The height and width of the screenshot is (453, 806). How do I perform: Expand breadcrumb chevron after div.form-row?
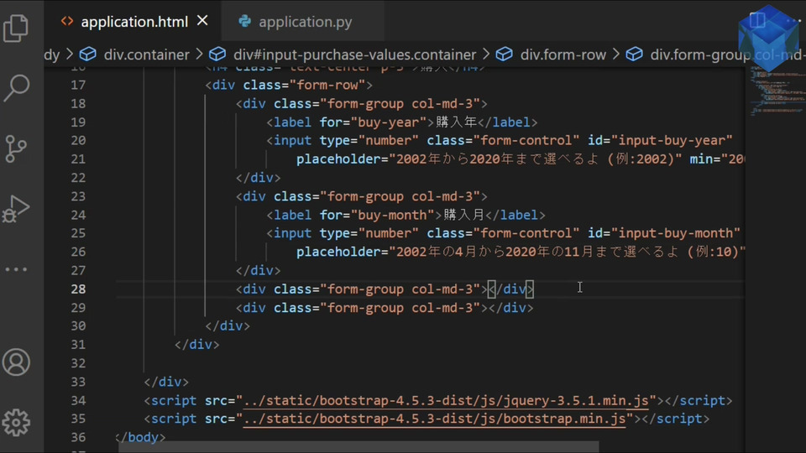[x=615, y=54]
